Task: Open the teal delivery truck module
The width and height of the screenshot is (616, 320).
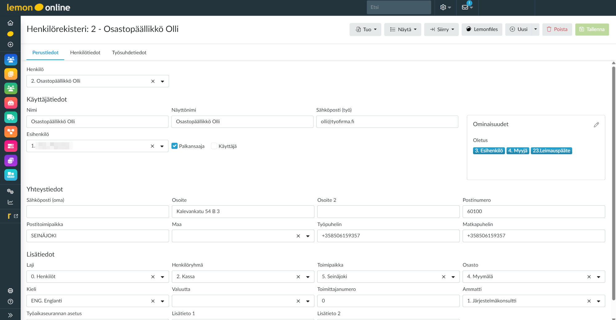Action: (x=11, y=117)
